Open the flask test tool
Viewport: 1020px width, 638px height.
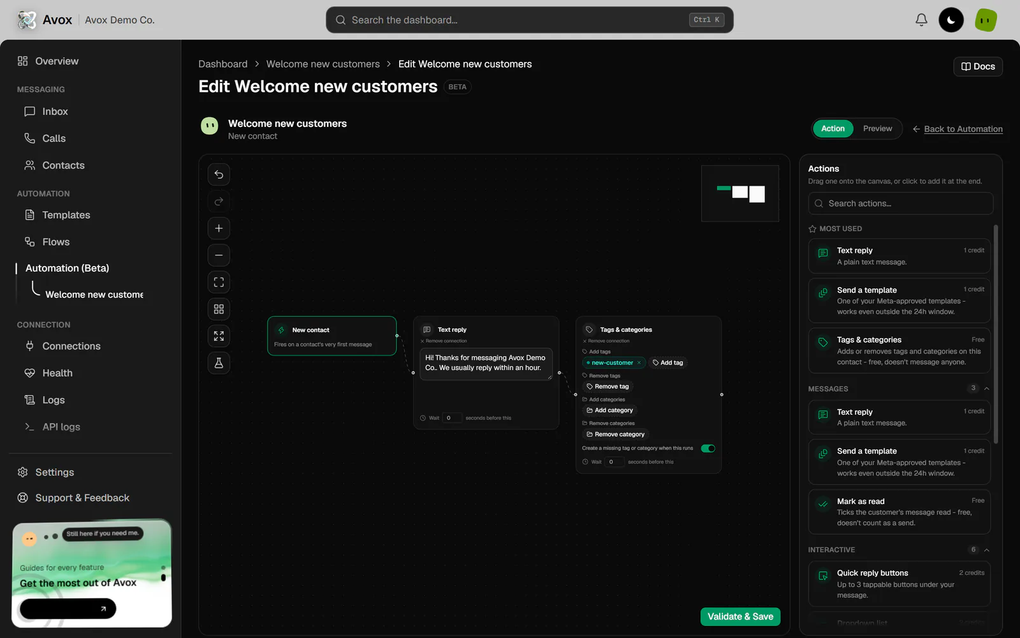(x=219, y=363)
